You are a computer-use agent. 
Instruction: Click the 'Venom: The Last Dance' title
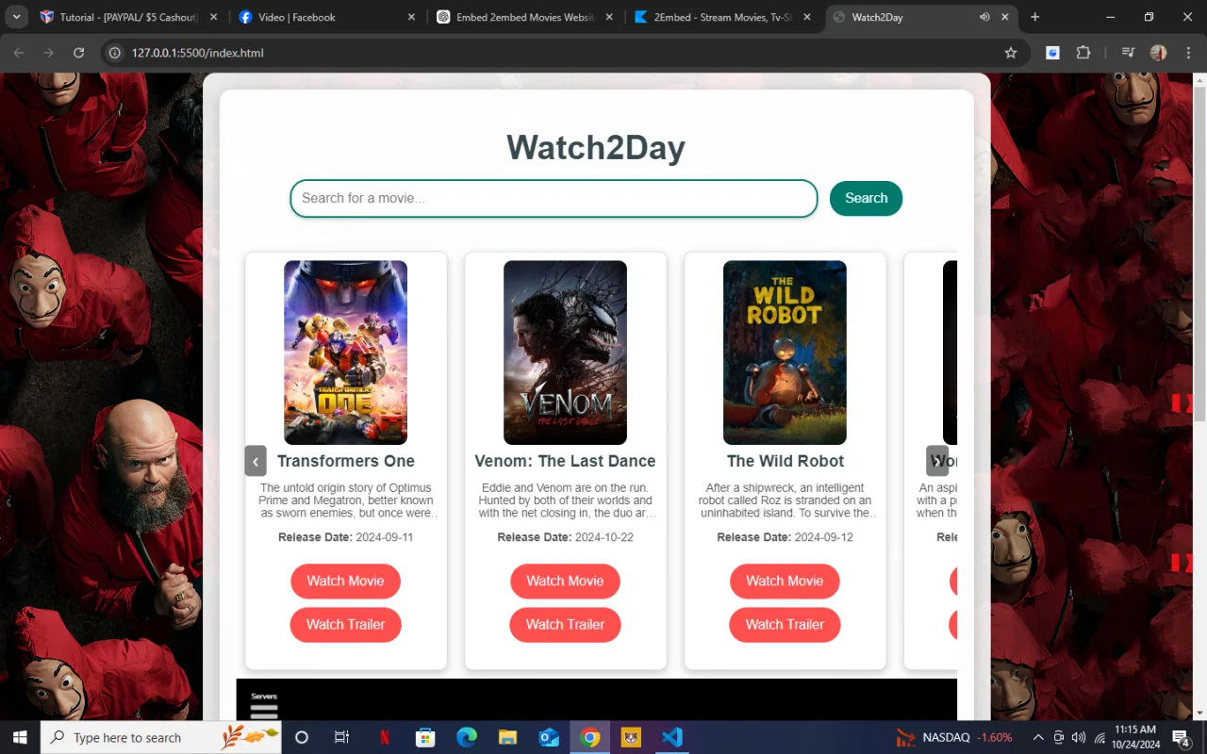click(x=565, y=461)
